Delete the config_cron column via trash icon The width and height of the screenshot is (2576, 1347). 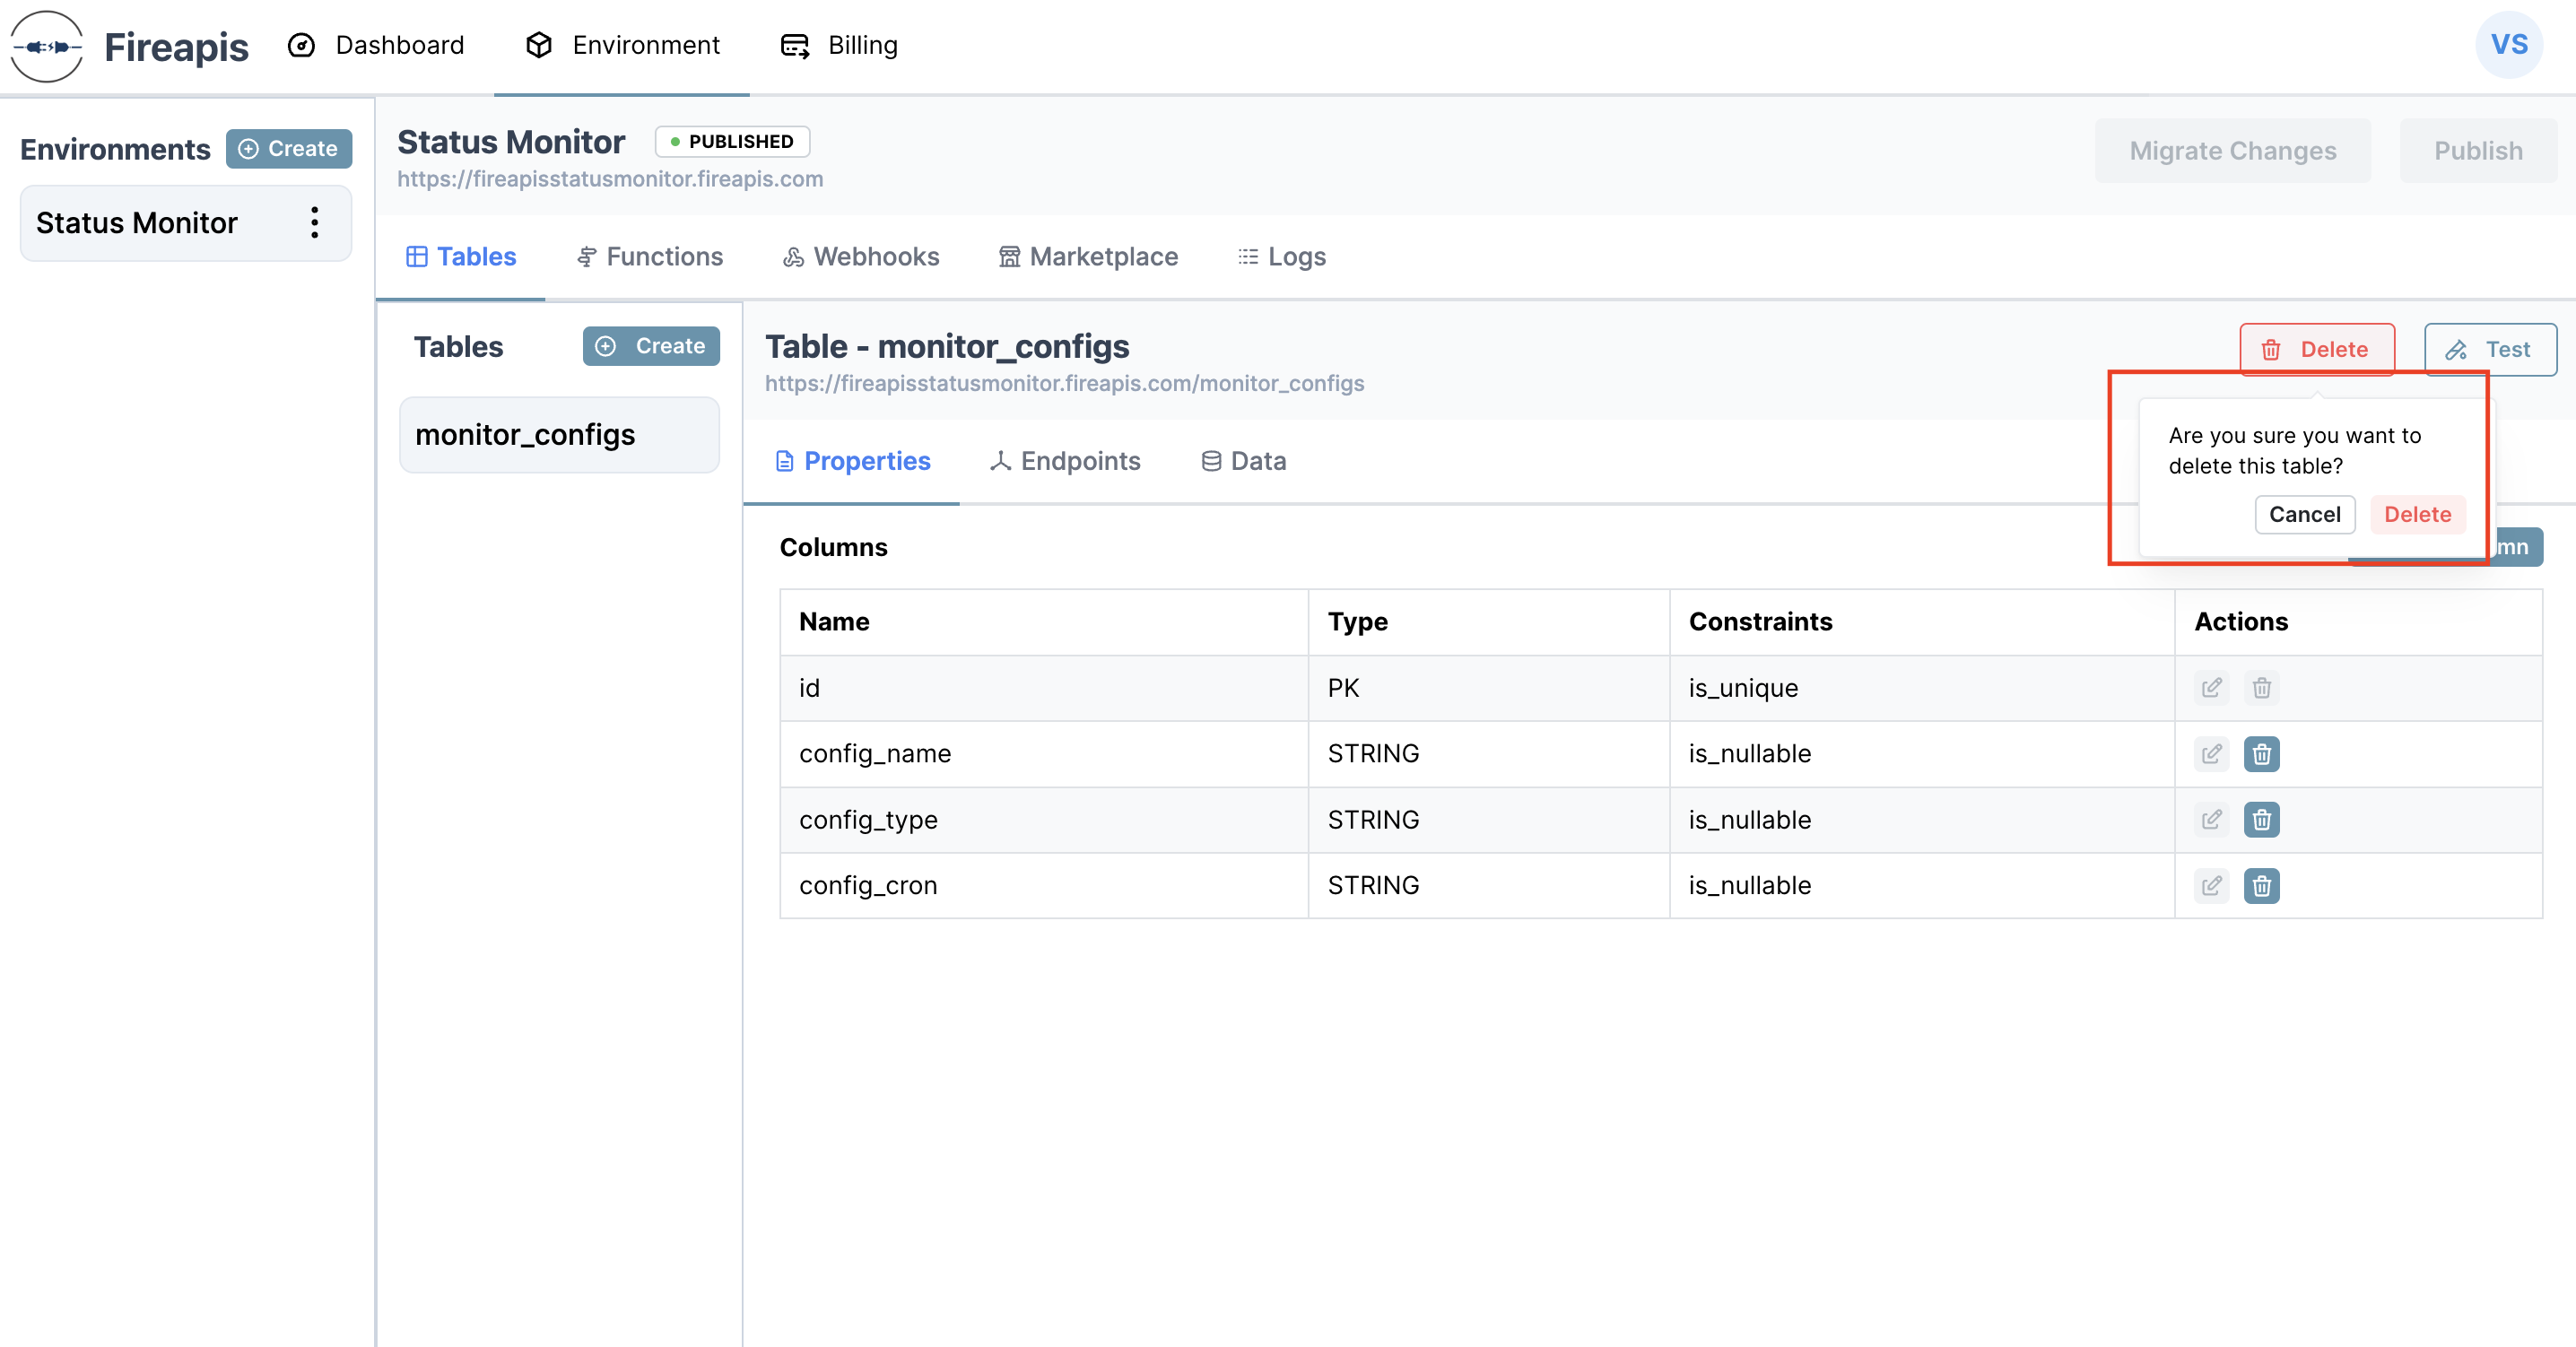[2261, 886]
